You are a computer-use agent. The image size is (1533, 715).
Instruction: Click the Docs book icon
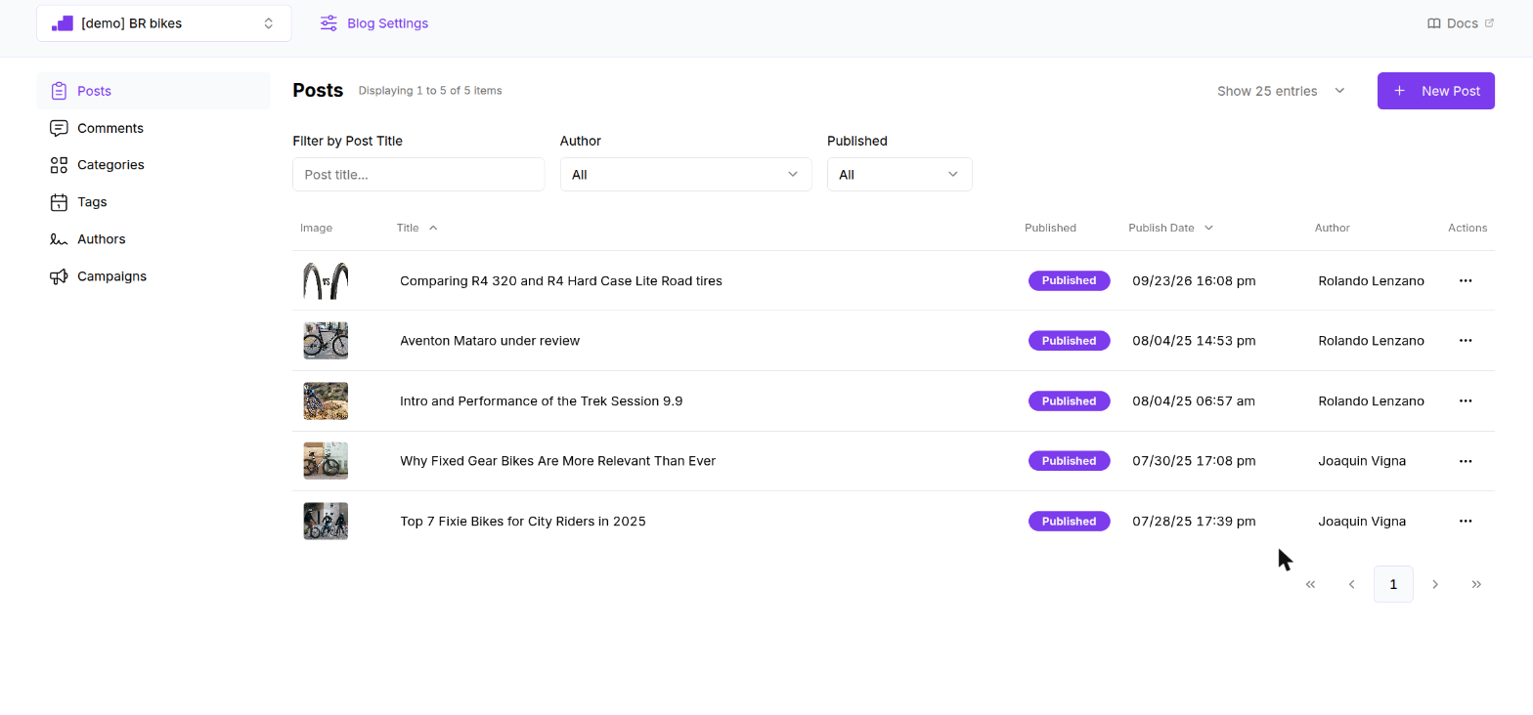point(1434,23)
